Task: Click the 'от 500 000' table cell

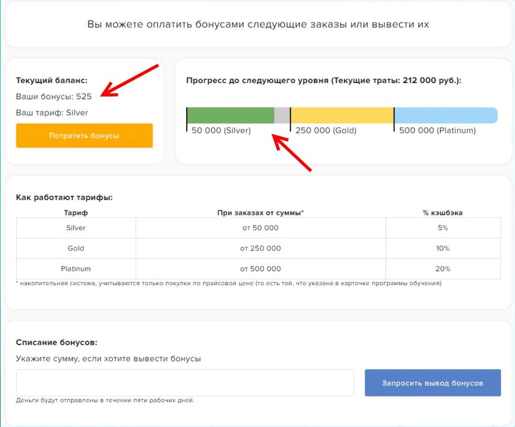Action: pos(261,269)
